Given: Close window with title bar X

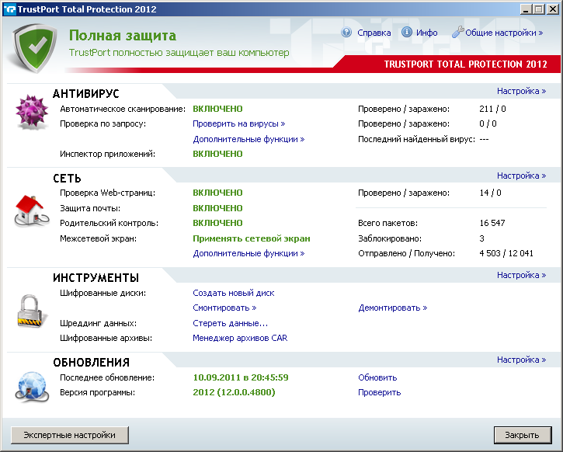Looking at the screenshot, I should click(552, 9).
